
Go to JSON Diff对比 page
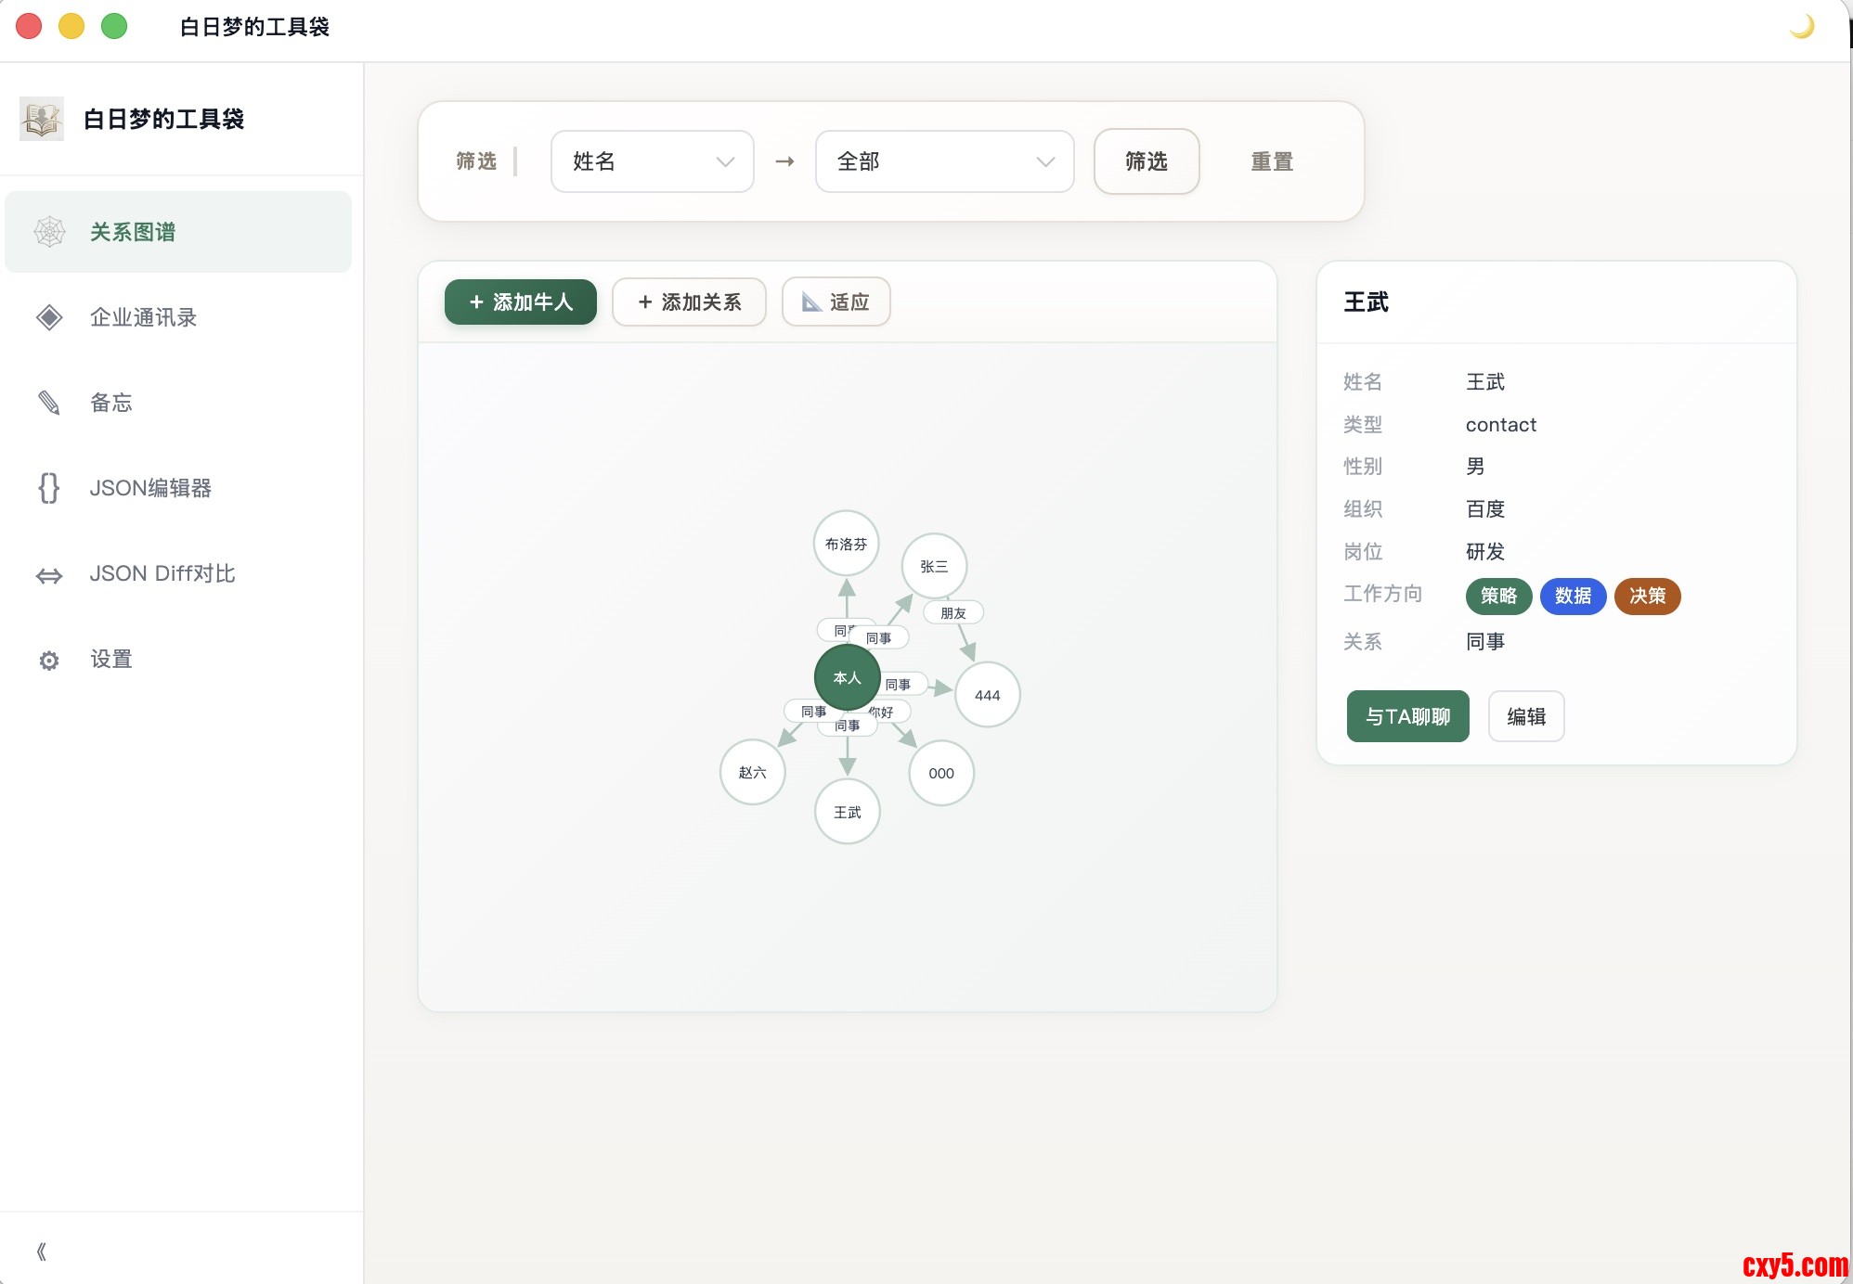point(162,573)
